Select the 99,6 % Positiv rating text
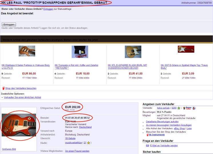The width and height of the screenshot is (213, 154). point(164,112)
